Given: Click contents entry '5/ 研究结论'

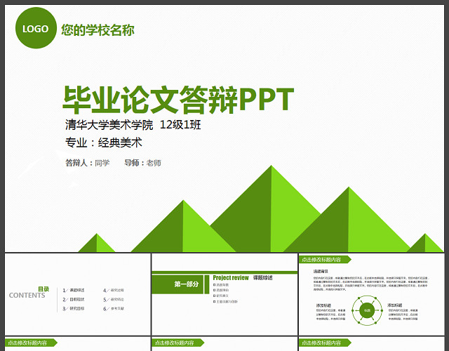Looking at the screenshot, I should (114, 300).
